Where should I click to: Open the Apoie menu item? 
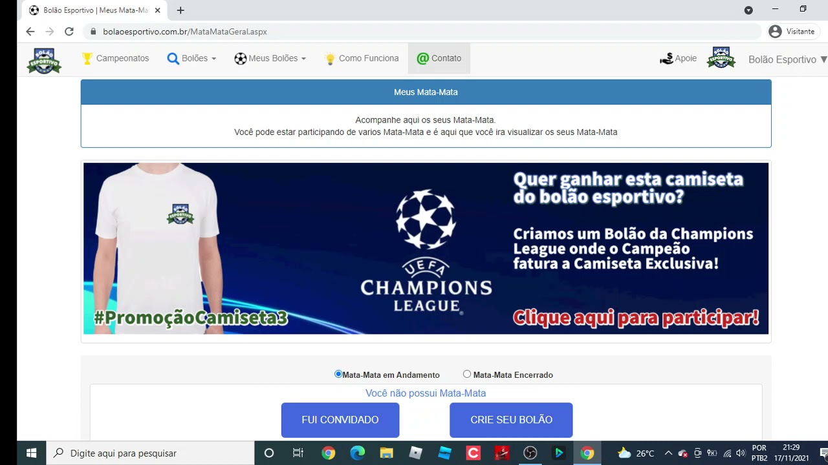[678, 59]
